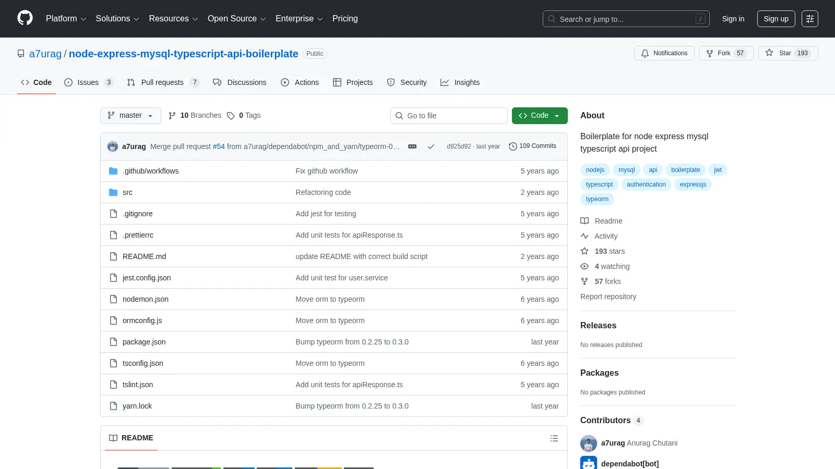Open the .github/workflows folder
The width and height of the screenshot is (835, 469).
tap(150, 171)
